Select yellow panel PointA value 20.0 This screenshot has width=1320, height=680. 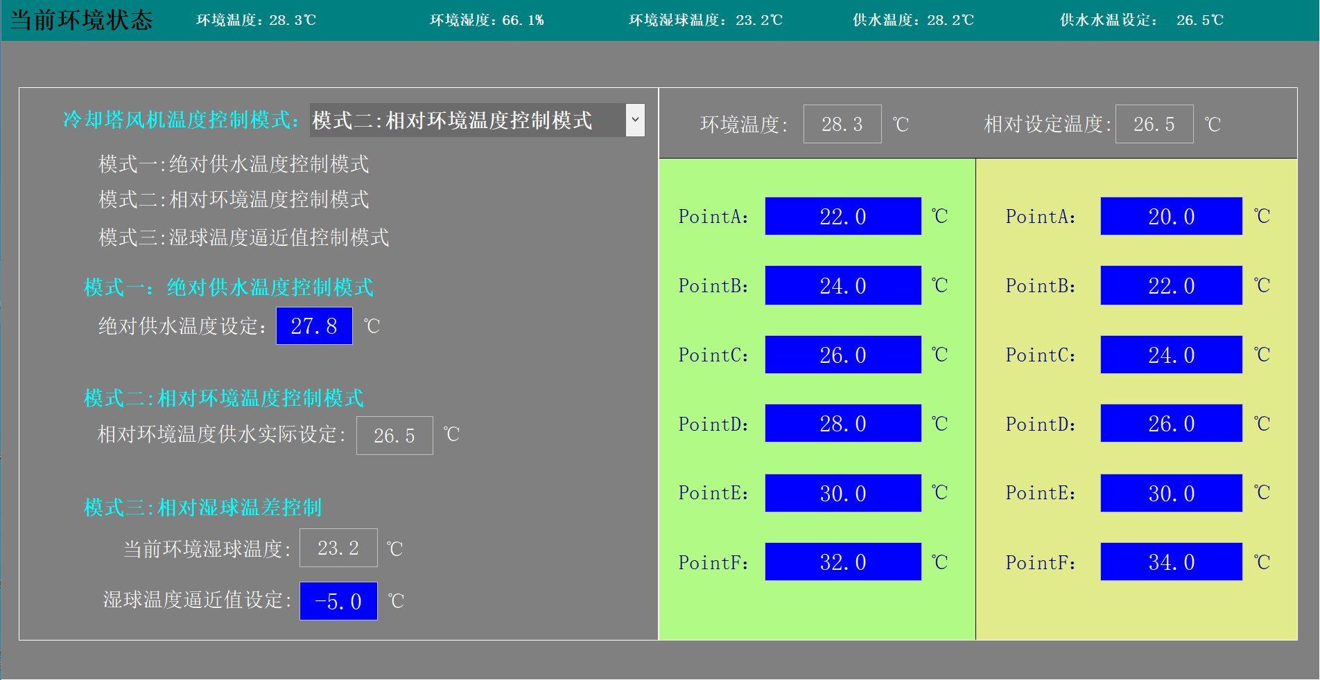[1172, 217]
